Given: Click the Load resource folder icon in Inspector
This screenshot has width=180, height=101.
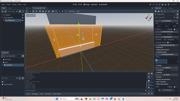Looking at the screenshot, I should pyautogui.click(x=159, y=11).
